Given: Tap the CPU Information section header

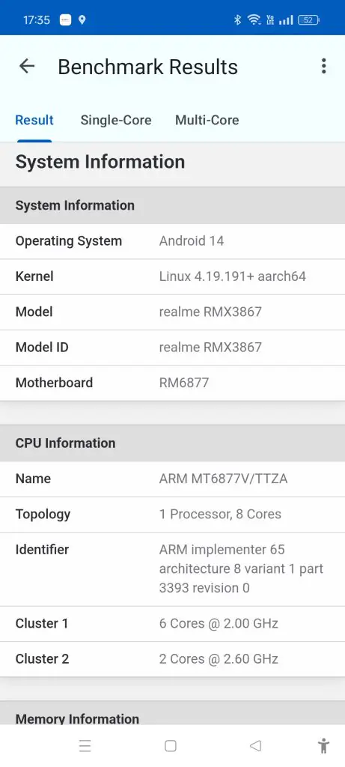Looking at the screenshot, I should pos(172,443).
